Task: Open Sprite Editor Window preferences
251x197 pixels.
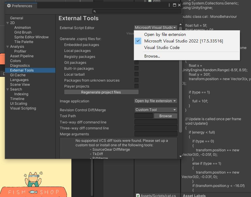Action: tap(32, 37)
